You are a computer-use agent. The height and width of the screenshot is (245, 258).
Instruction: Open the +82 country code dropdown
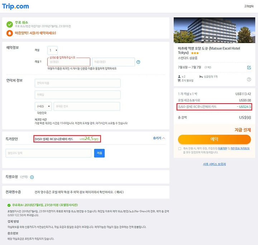tap(43, 106)
